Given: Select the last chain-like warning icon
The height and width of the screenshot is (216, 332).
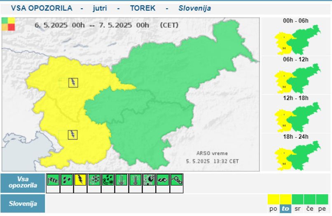Looking at the screenshot, I should [177, 180].
